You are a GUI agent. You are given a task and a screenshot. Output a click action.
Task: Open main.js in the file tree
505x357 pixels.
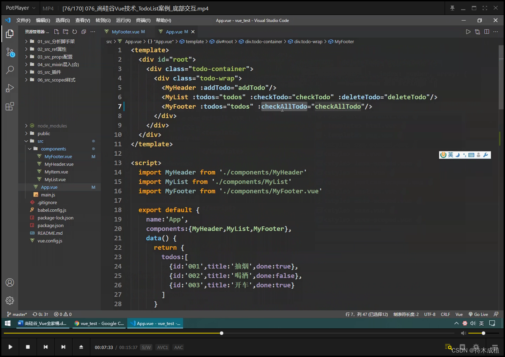[48, 195]
